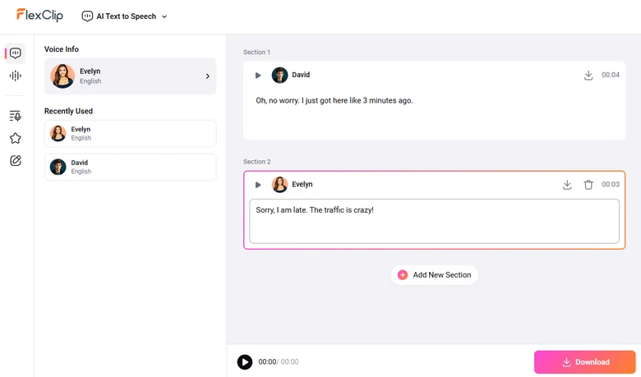This screenshot has width=641, height=377.
Task: Open the script list microphone icon
Action: tap(15, 116)
